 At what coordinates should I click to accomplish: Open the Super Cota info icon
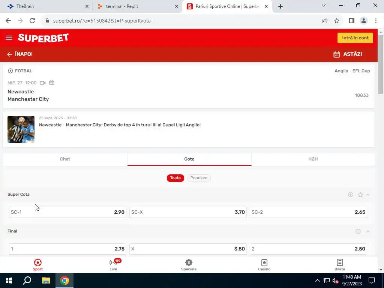[x=351, y=195]
